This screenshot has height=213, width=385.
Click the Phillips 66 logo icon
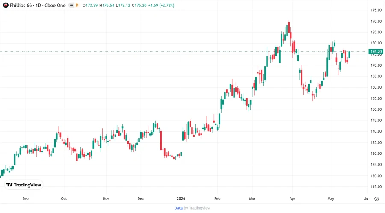(x=6, y=5)
